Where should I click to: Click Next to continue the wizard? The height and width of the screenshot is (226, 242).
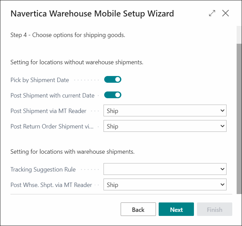tap(176, 209)
